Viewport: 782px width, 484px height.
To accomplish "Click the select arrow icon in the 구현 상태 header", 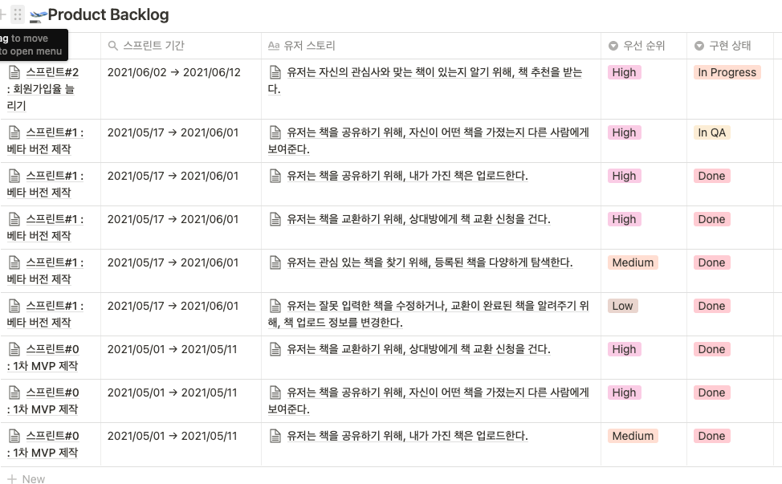I will coord(698,46).
